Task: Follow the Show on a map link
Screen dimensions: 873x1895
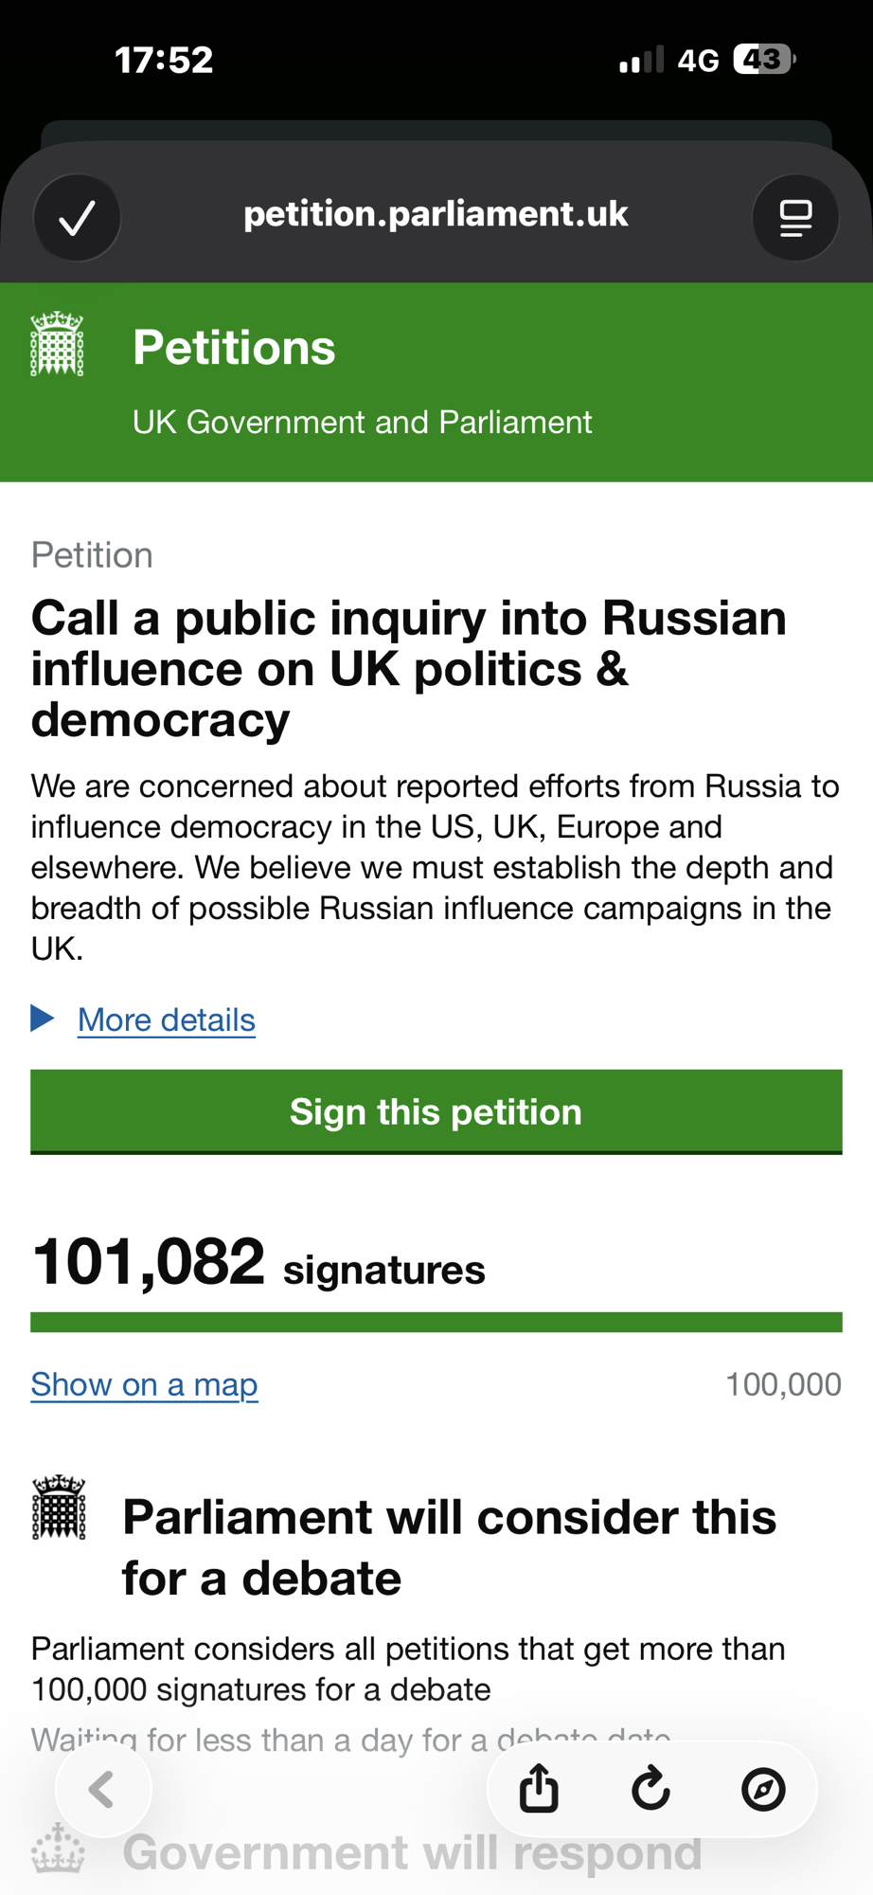Action: 144,1384
